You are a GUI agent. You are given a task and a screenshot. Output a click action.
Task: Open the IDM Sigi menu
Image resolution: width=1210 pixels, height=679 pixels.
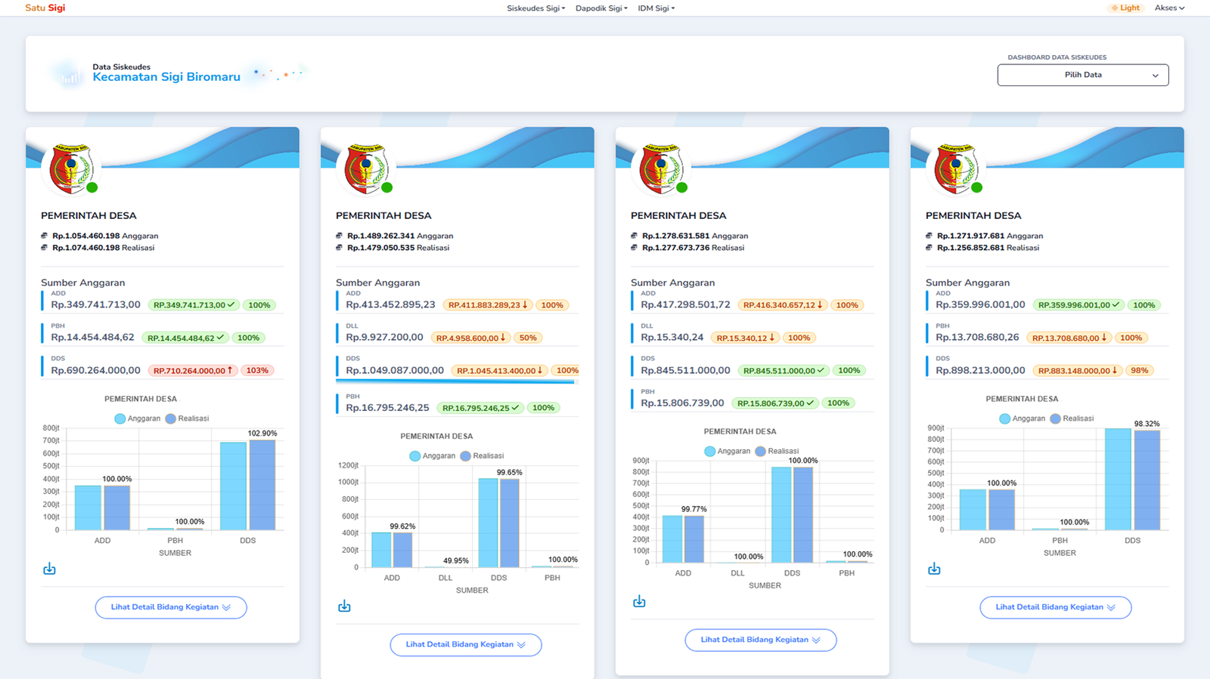[656, 8]
